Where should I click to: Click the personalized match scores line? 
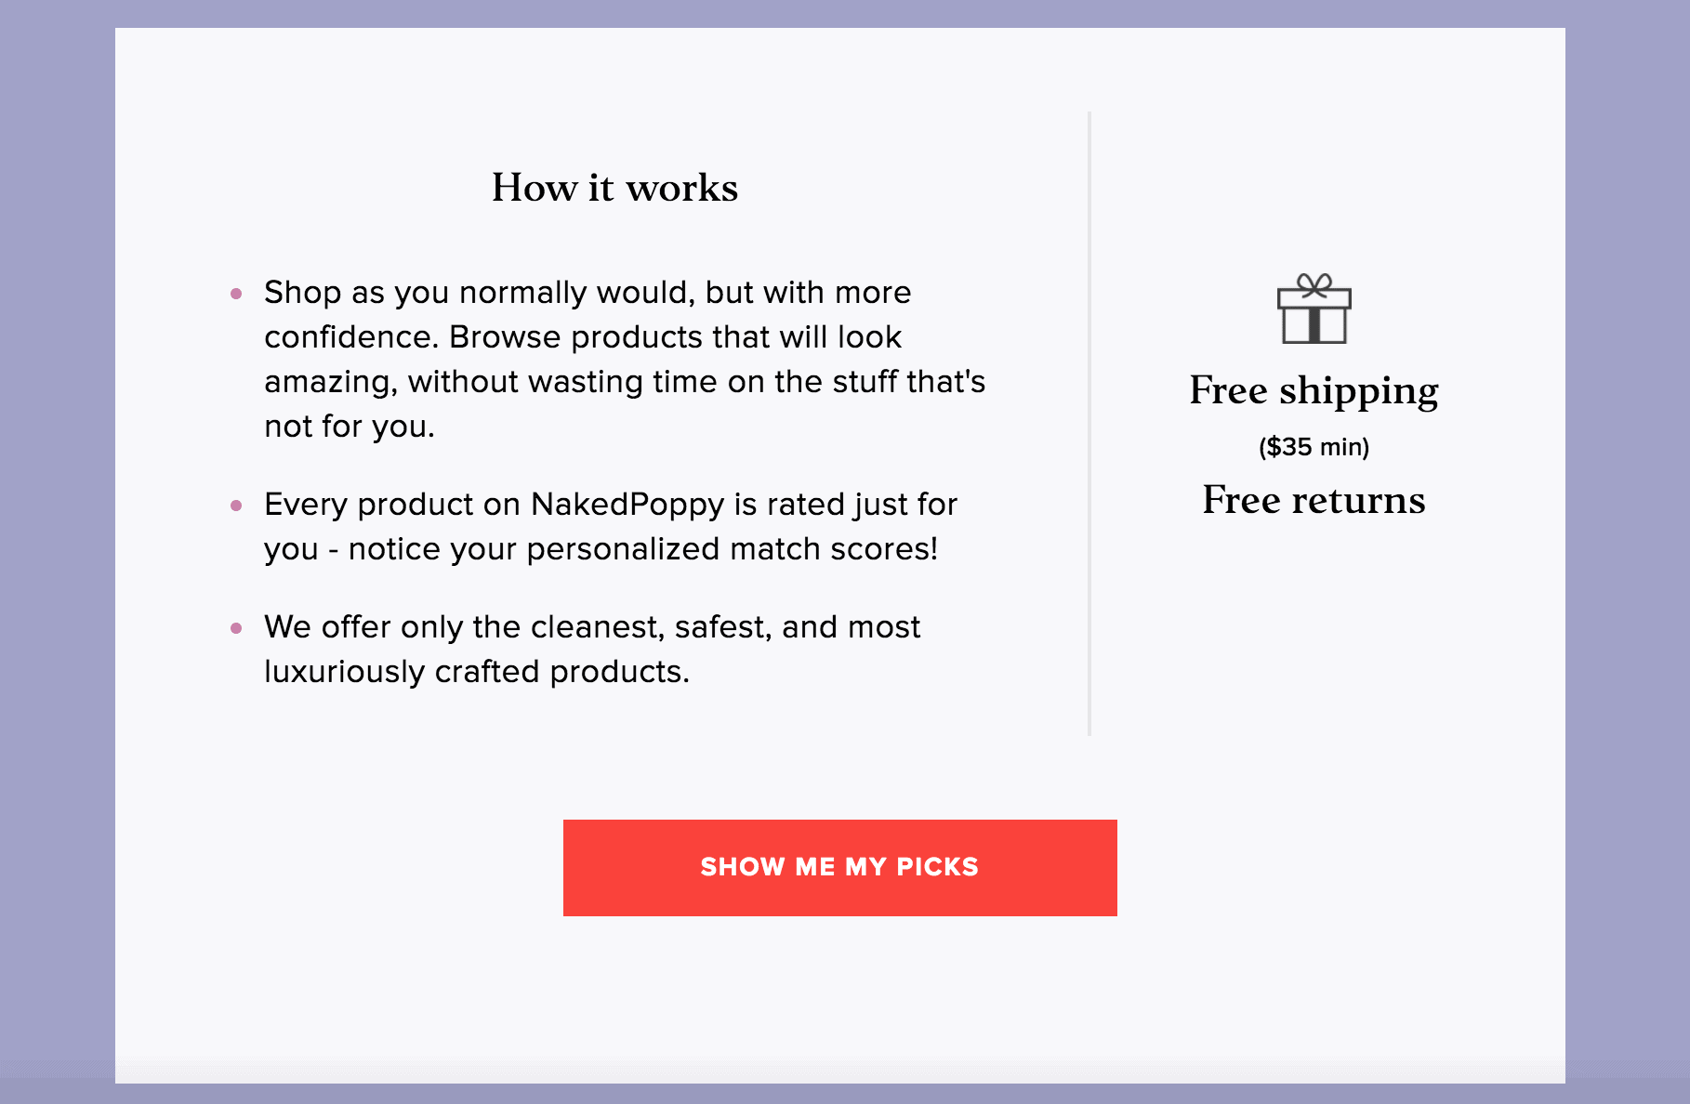(x=601, y=548)
